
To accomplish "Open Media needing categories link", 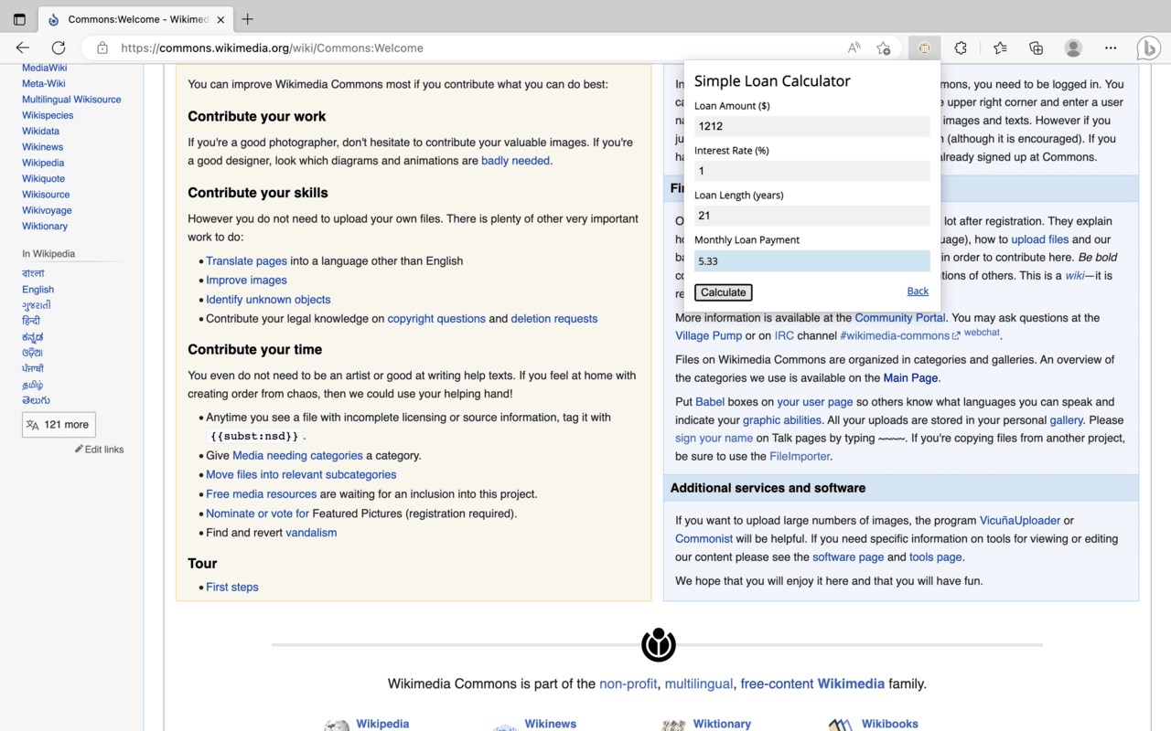I will pos(297,456).
